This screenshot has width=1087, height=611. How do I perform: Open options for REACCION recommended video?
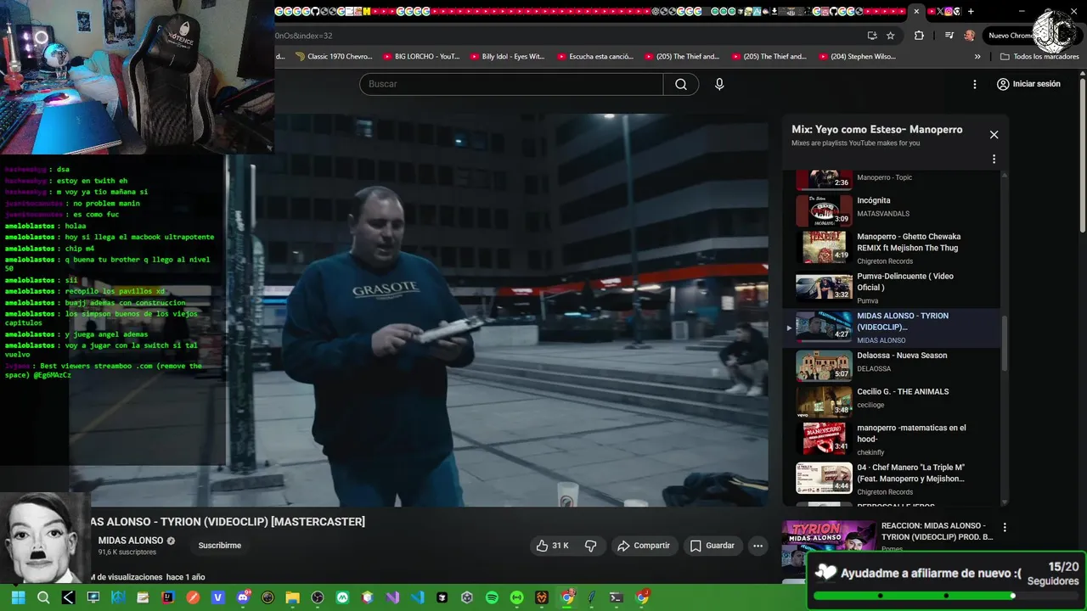click(1005, 528)
